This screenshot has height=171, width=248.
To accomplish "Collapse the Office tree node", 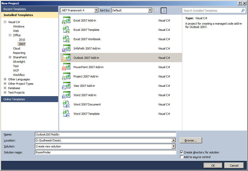I will (x=10, y=35).
